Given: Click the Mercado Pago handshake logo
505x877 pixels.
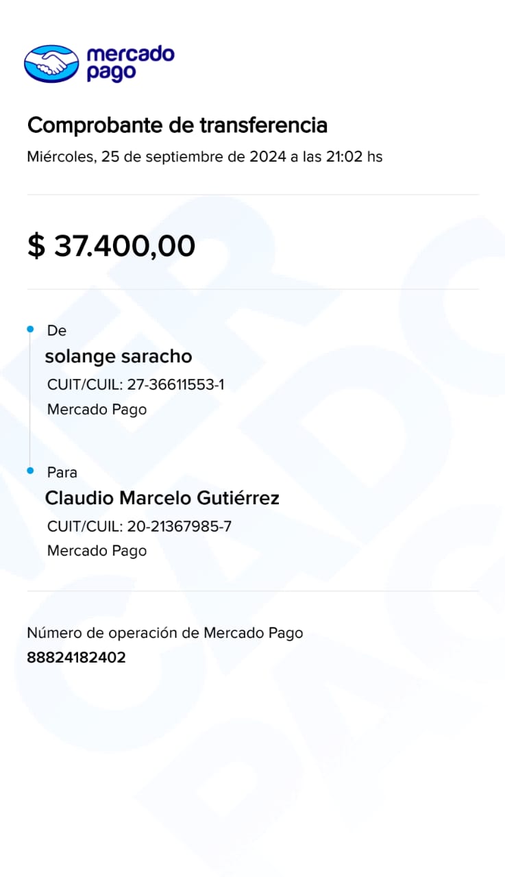Looking at the screenshot, I should point(51,64).
